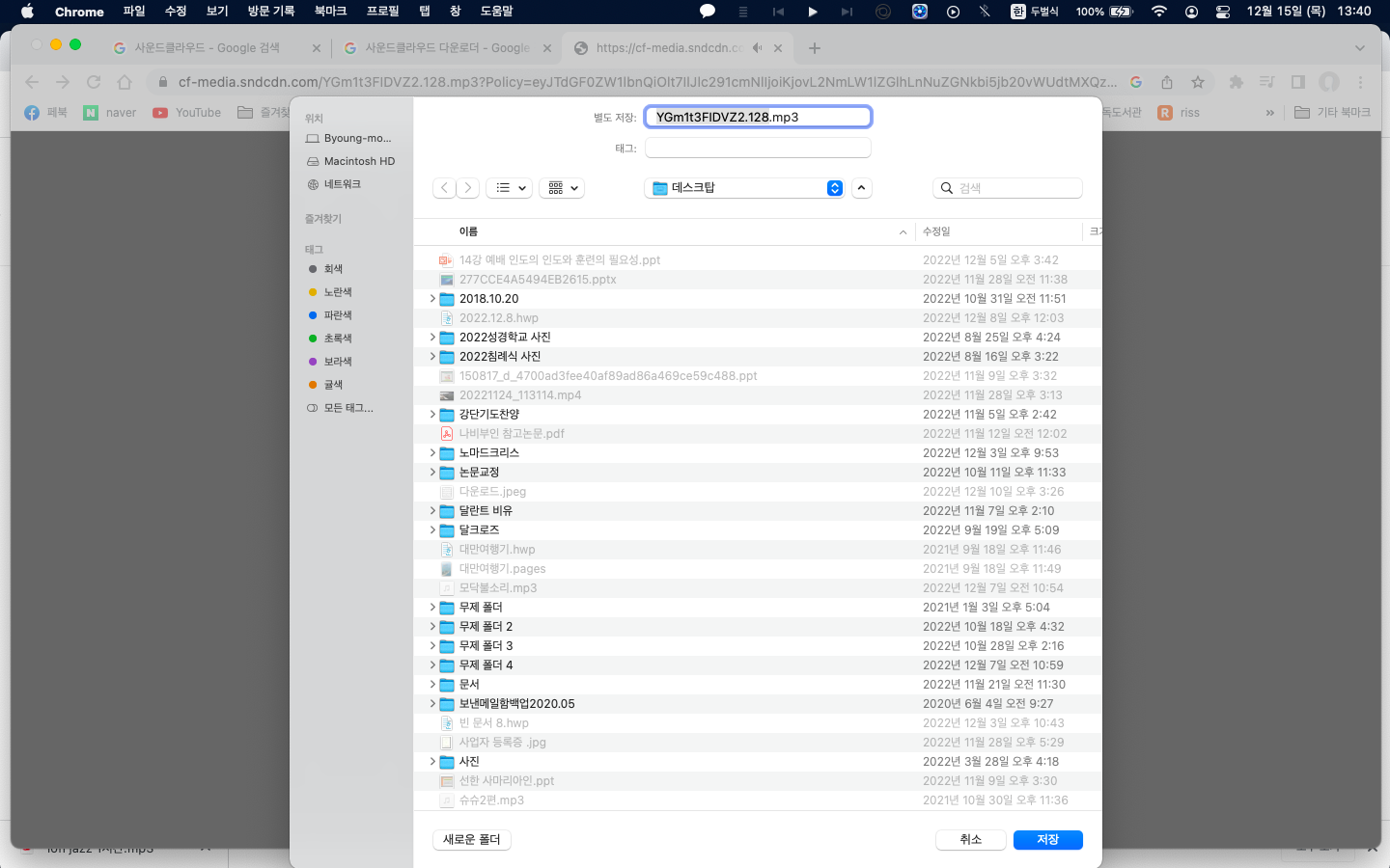1390x868 pixels.
Task: Bookmark this page with star icon
Action: 1198,82
